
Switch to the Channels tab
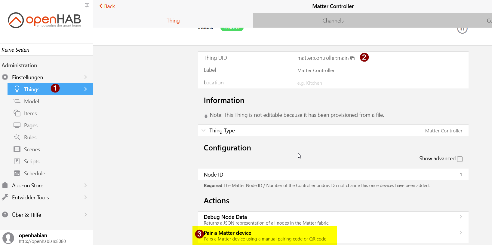tap(333, 20)
